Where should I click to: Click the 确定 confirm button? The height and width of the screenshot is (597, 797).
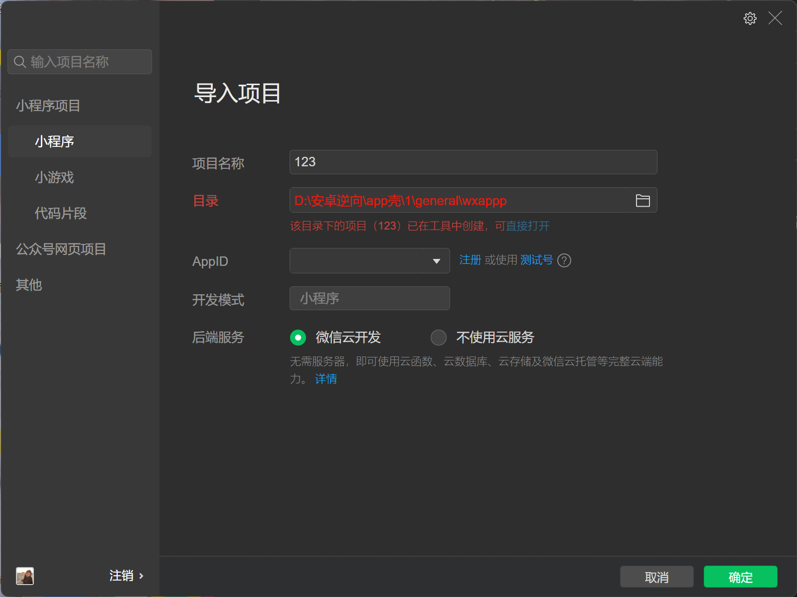[x=740, y=577]
